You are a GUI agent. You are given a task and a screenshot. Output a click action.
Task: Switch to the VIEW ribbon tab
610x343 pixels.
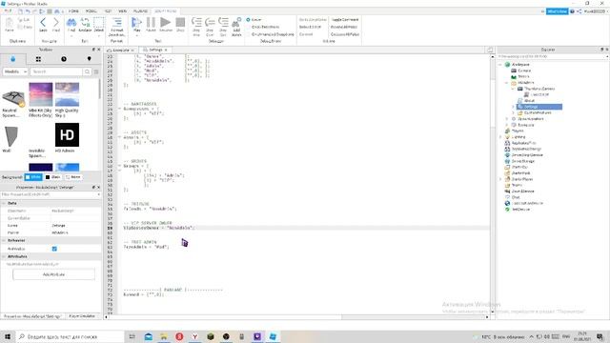pos(123,11)
